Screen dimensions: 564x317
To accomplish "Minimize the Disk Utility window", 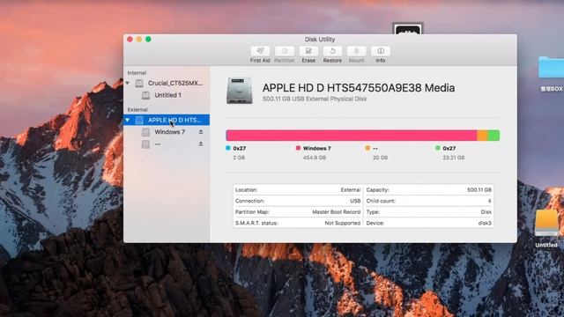I will click(x=139, y=39).
